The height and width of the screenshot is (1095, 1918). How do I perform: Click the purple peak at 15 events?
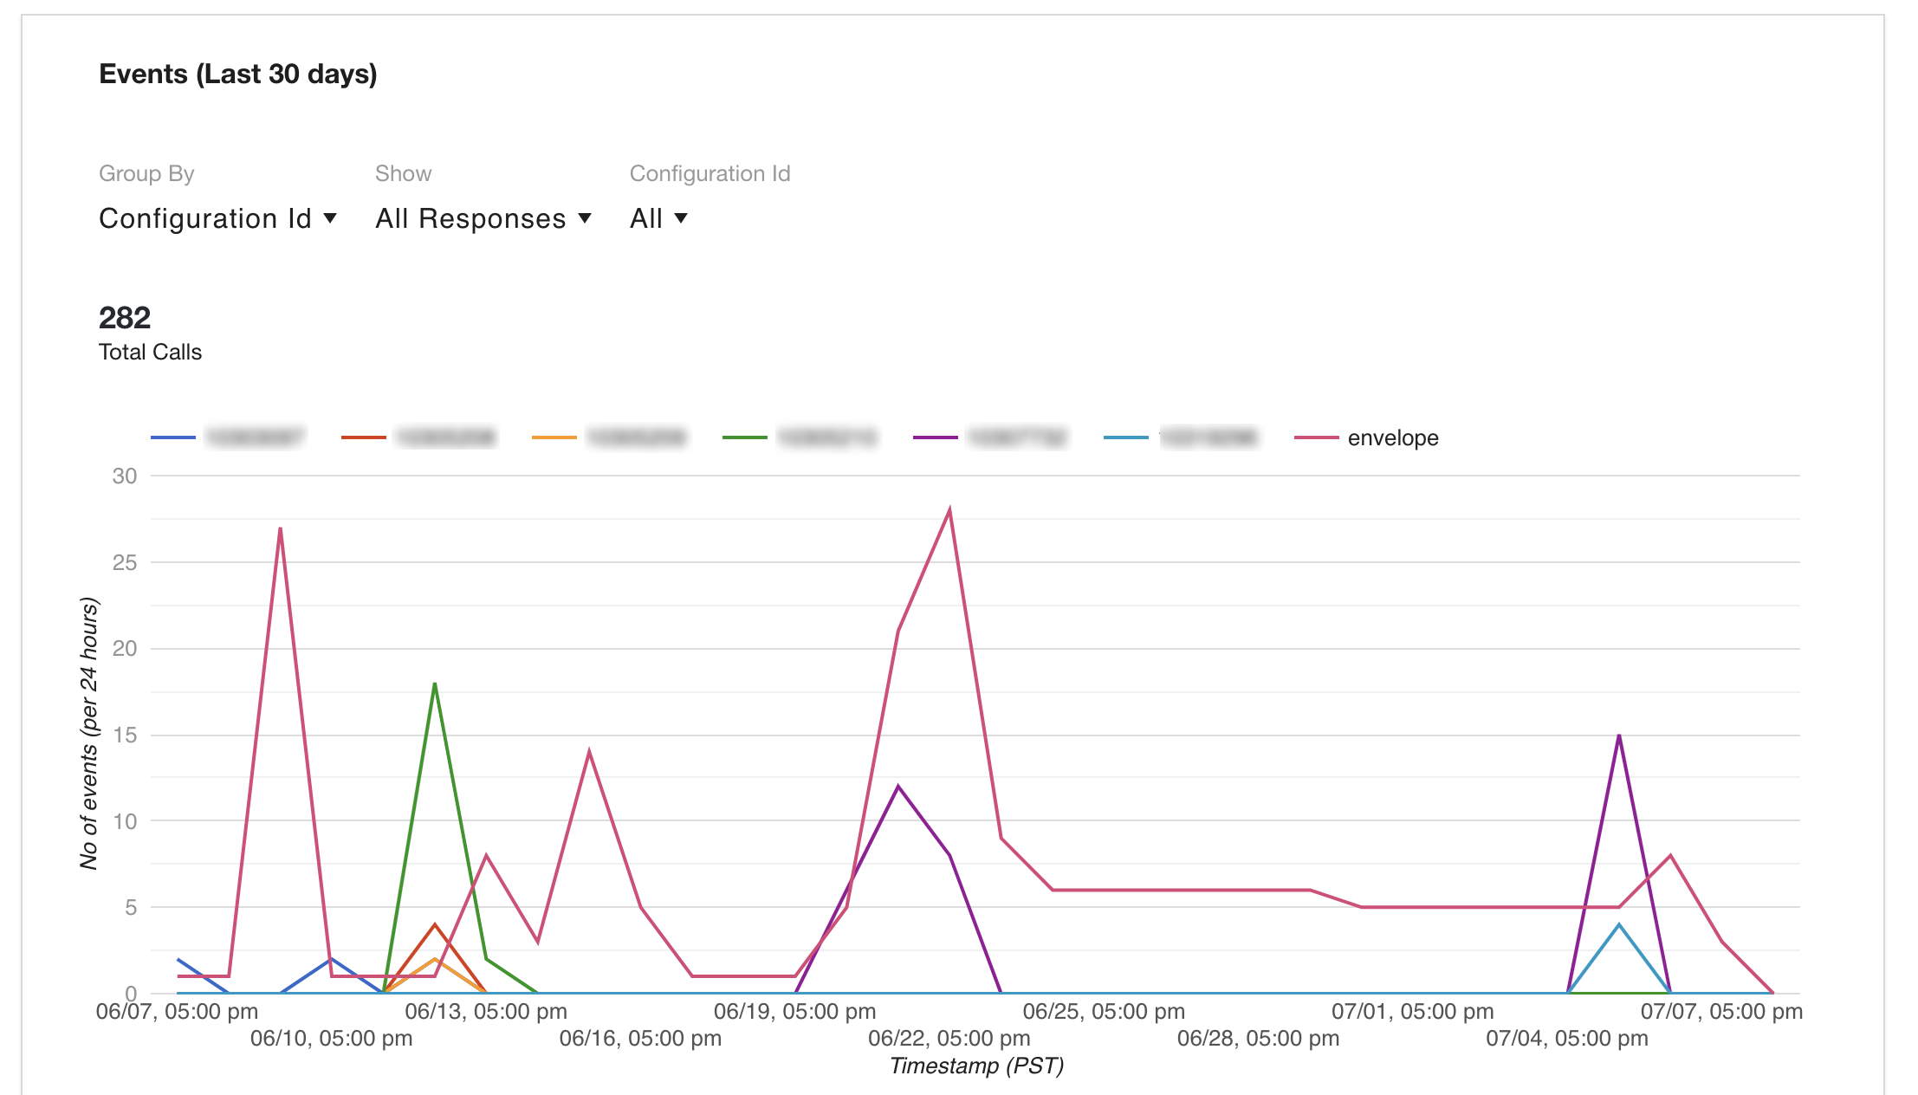click(x=1618, y=735)
